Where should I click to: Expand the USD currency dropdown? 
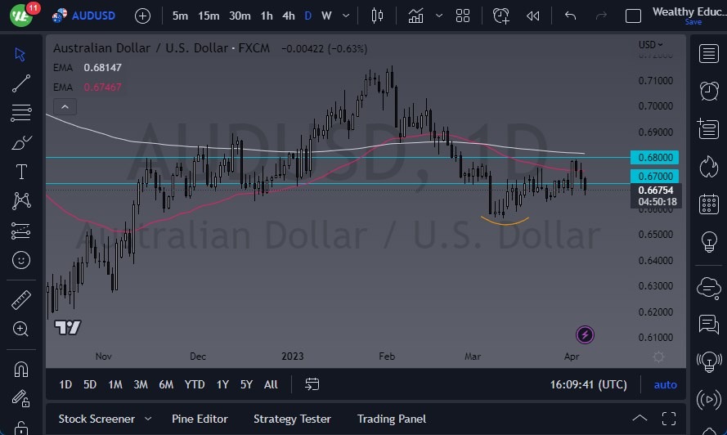651,45
